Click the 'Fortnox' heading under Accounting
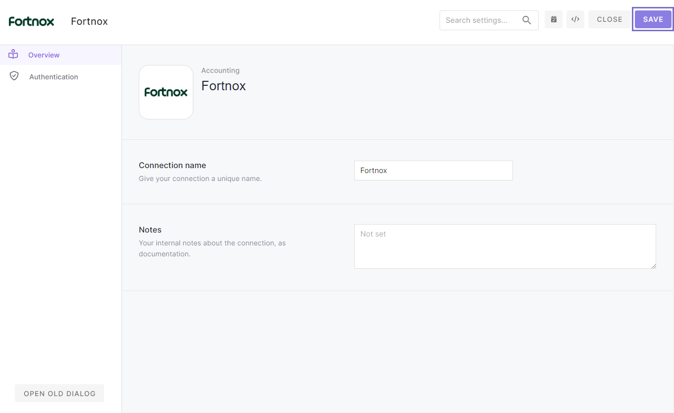Image resolution: width=674 pixels, height=413 pixels. click(x=224, y=86)
